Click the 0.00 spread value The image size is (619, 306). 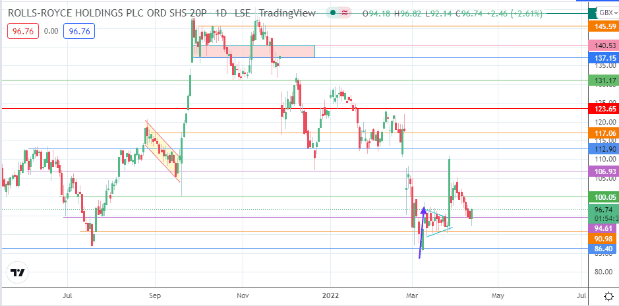pyautogui.click(x=51, y=31)
